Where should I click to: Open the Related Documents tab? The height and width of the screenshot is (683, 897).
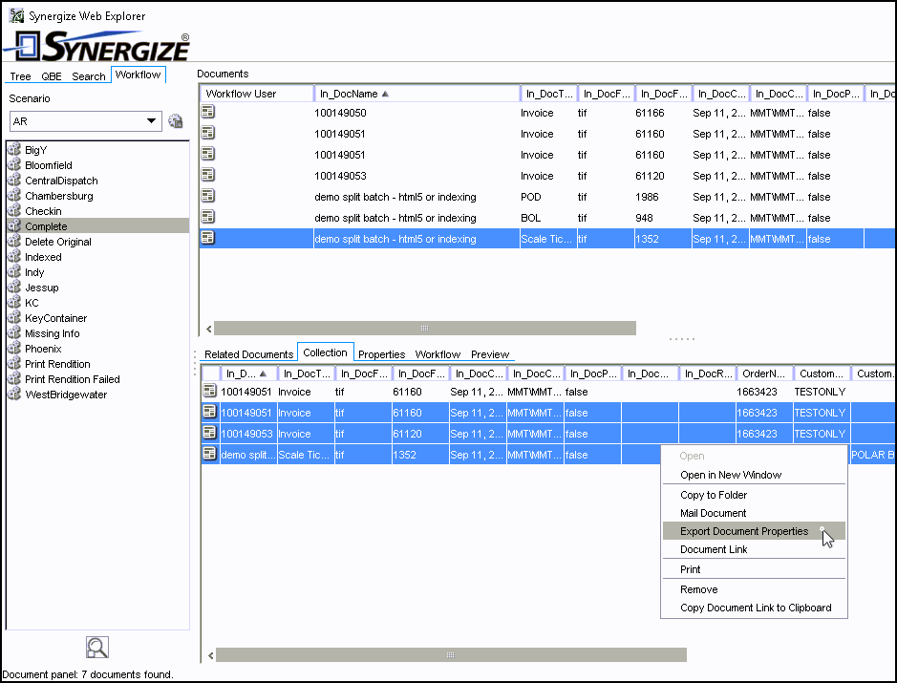click(x=249, y=354)
